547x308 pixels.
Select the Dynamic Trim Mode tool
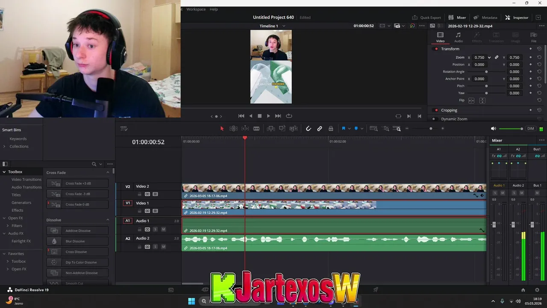point(245,128)
